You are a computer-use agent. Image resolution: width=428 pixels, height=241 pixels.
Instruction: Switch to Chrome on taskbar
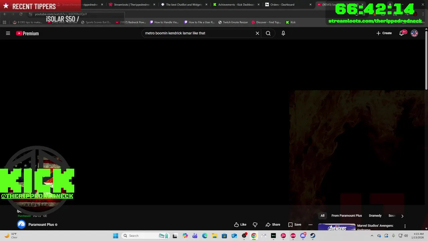click(x=254, y=236)
